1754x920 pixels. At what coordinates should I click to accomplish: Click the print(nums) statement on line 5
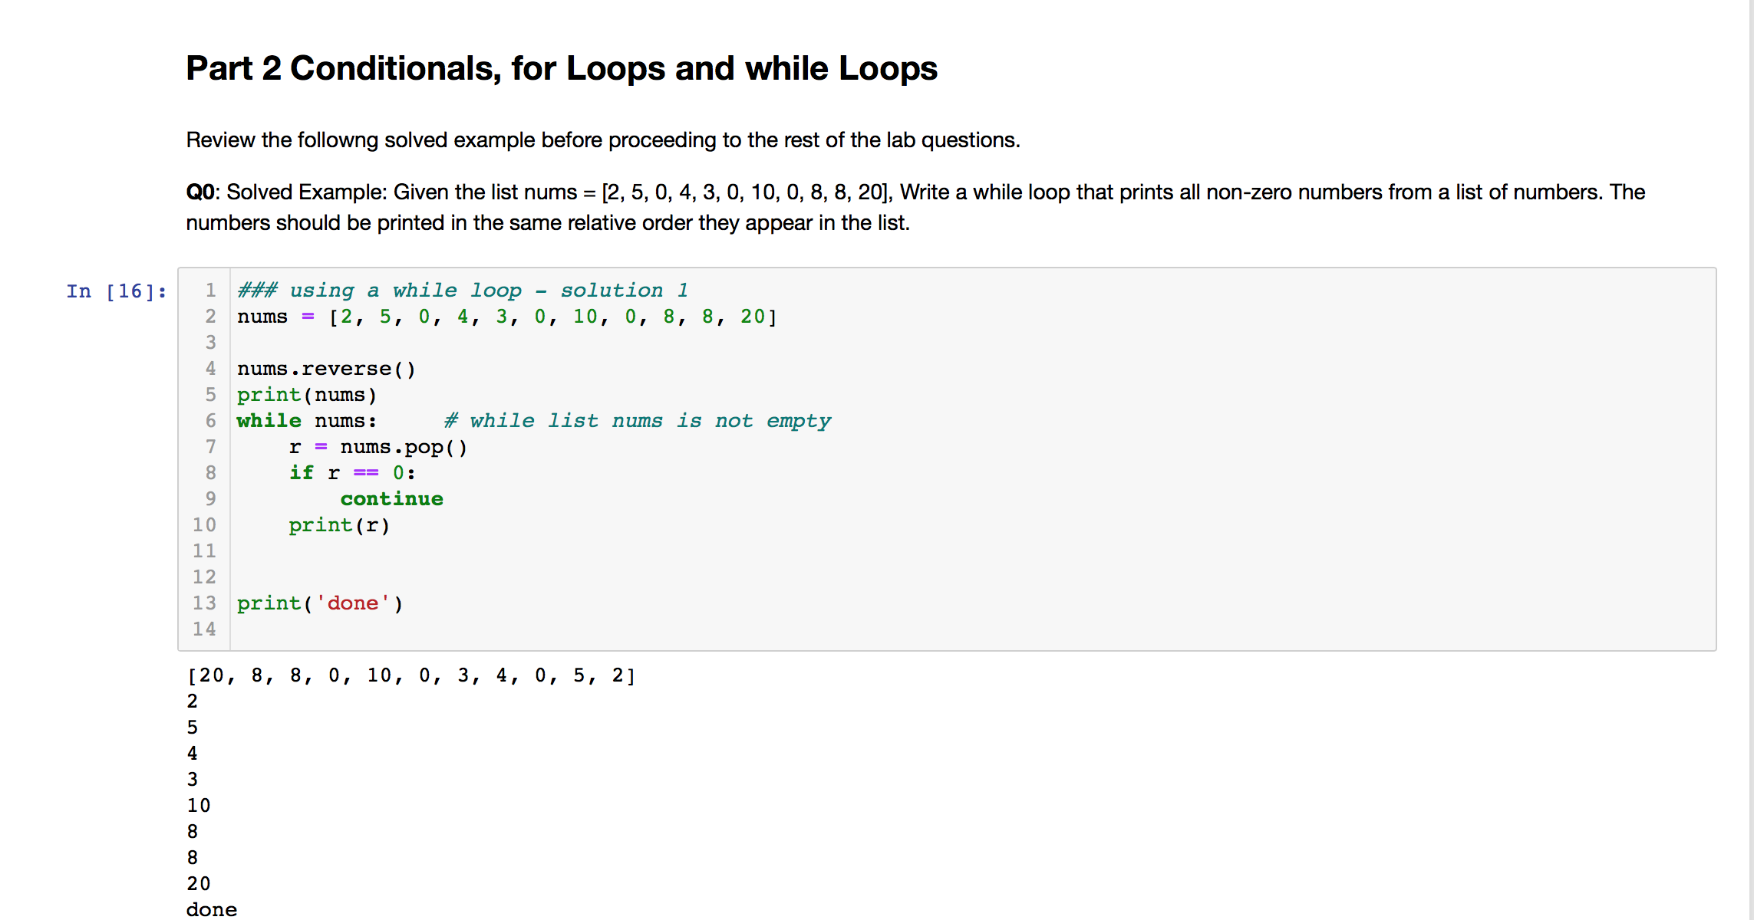coord(305,394)
